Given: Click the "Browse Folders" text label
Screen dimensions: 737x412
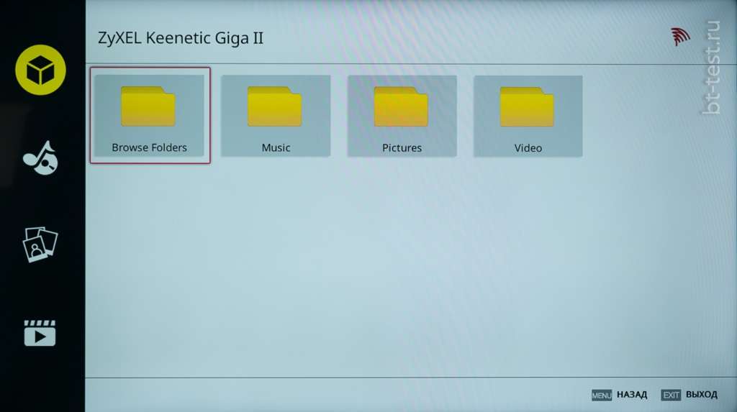Looking at the screenshot, I should pyautogui.click(x=149, y=147).
